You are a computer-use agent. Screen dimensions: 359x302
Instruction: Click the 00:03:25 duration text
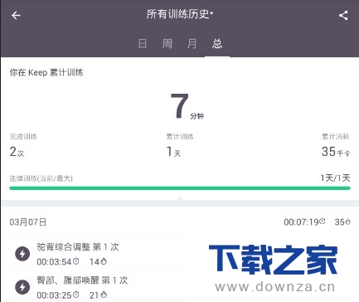click(x=54, y=295)
